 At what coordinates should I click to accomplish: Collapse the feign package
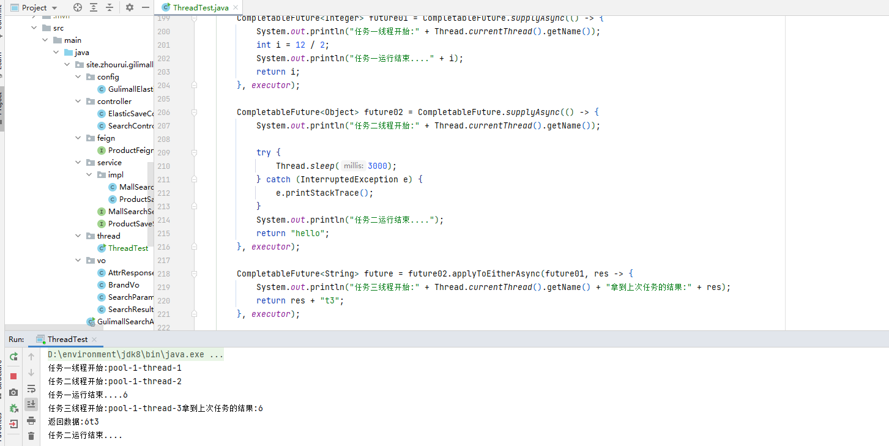78,138
